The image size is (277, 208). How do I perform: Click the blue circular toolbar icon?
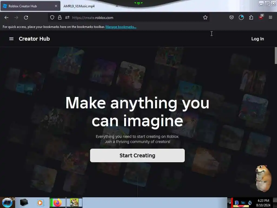[x=241, y=17]
